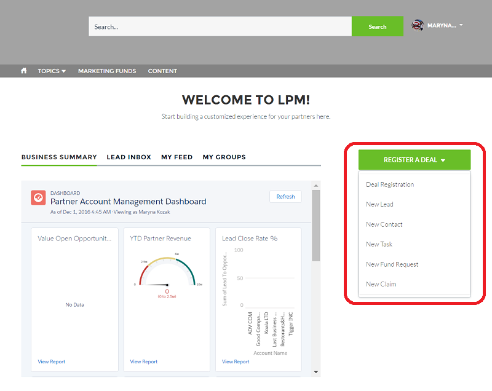Click into the Search input field

coord(220,26)
